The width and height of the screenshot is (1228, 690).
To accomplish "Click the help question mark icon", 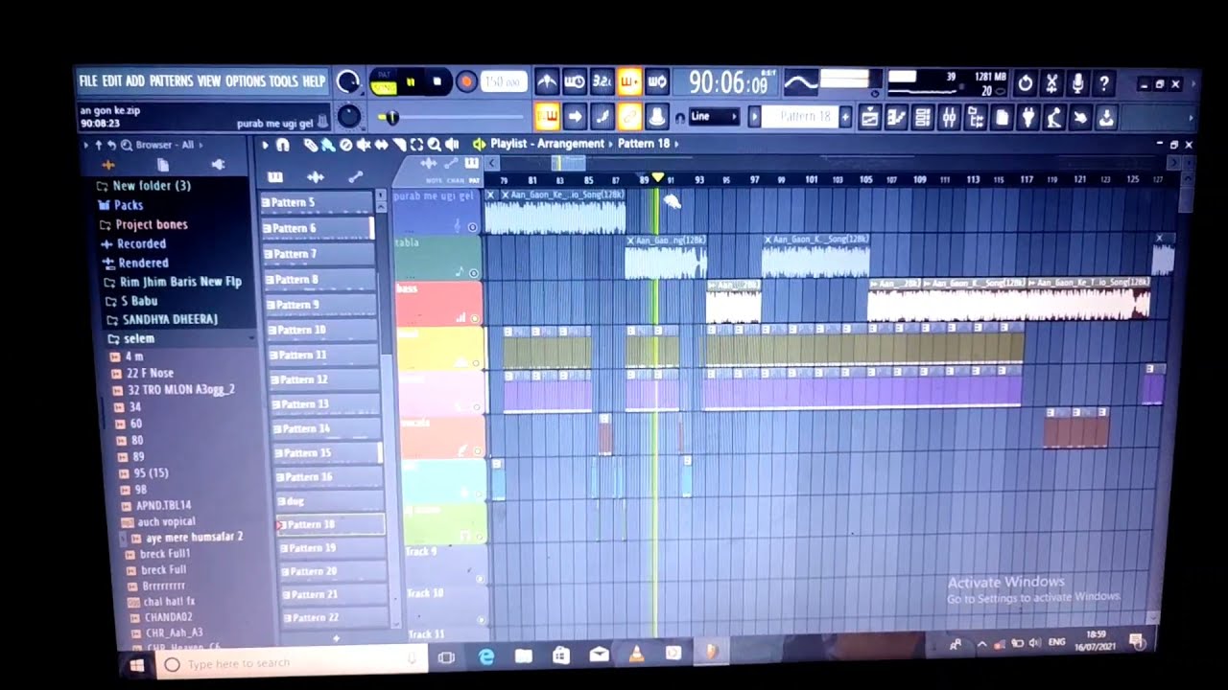I will [1104, 83].
